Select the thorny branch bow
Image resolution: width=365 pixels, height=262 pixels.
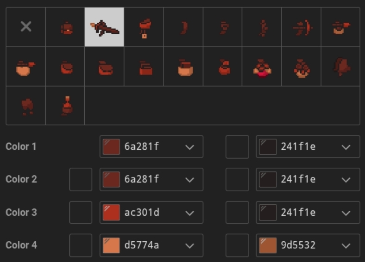click(262, 27)
